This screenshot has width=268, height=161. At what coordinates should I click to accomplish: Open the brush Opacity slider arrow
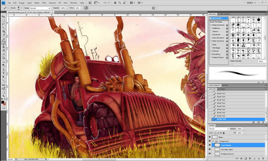point(67,8)
